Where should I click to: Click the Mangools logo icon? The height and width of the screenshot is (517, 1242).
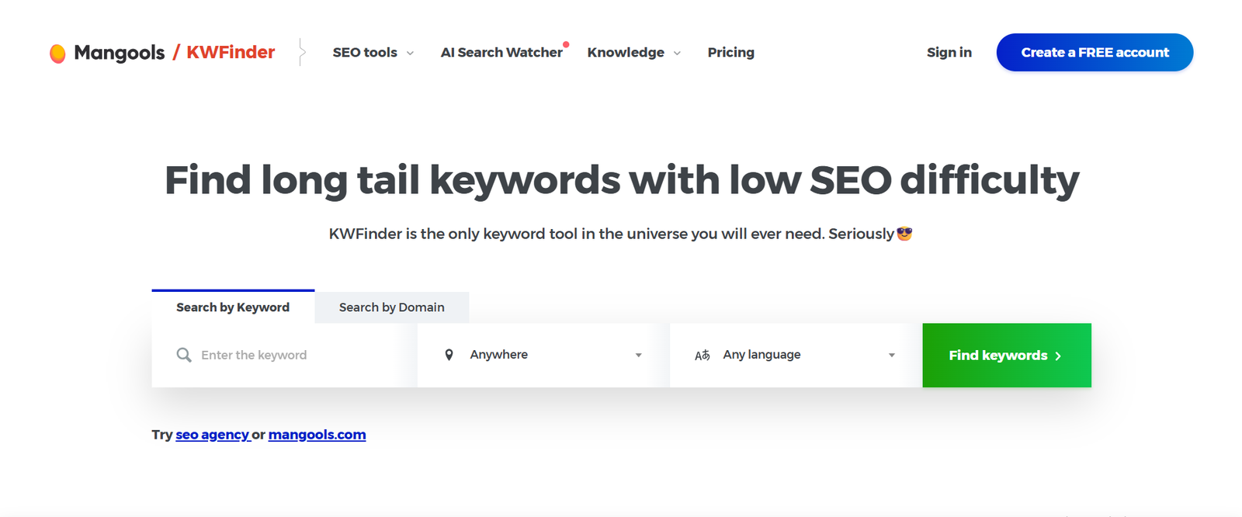[57, 52]
